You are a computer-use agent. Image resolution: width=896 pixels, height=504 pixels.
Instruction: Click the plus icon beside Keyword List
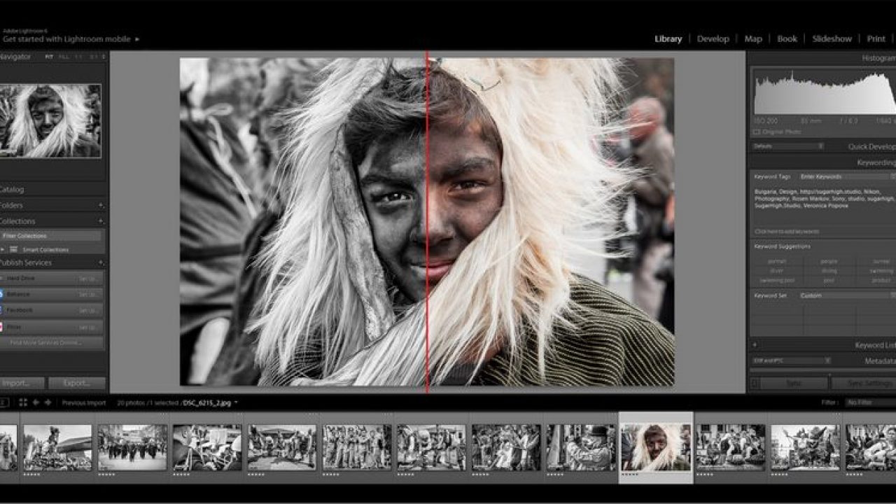pos(754,345)
